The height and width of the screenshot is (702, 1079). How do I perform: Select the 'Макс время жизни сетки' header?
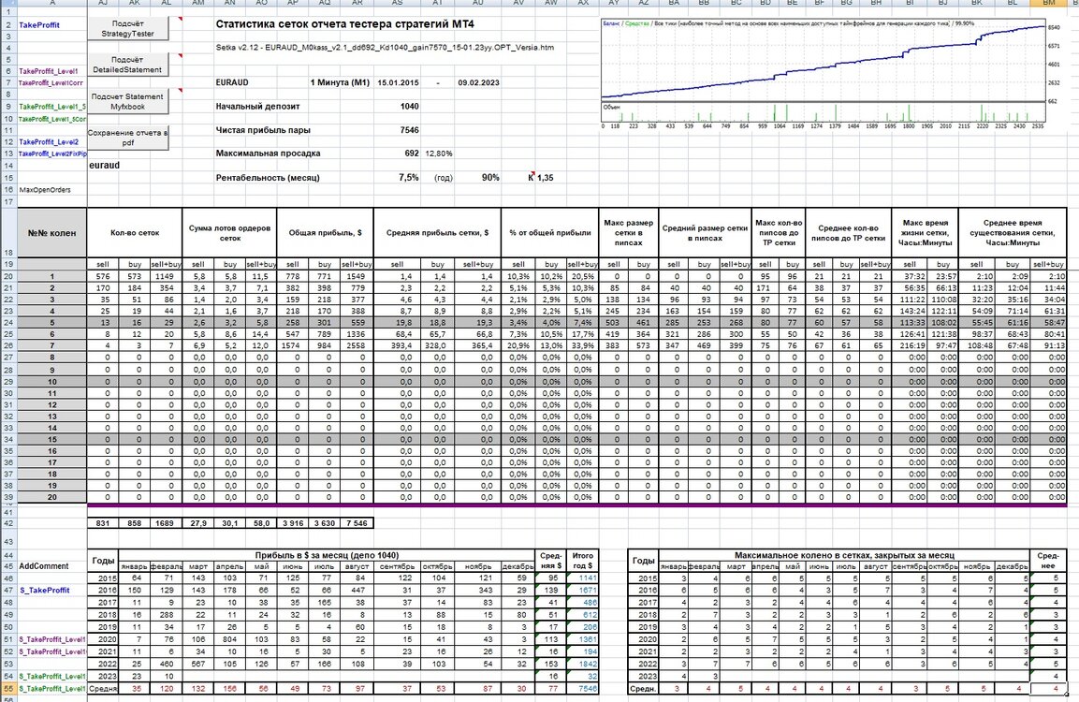[925, 233]
